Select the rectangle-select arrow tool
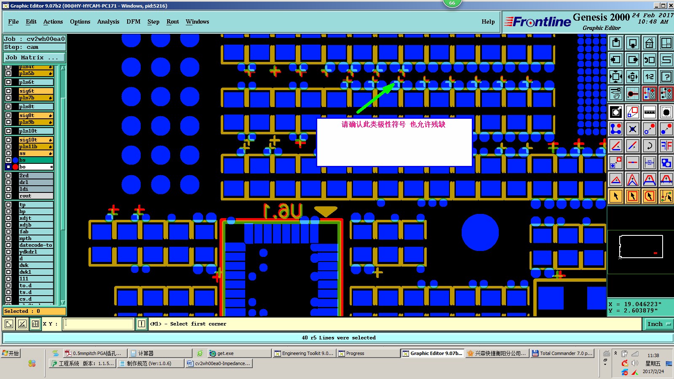This screenshot has height=379, width=674. pos(633,196)
